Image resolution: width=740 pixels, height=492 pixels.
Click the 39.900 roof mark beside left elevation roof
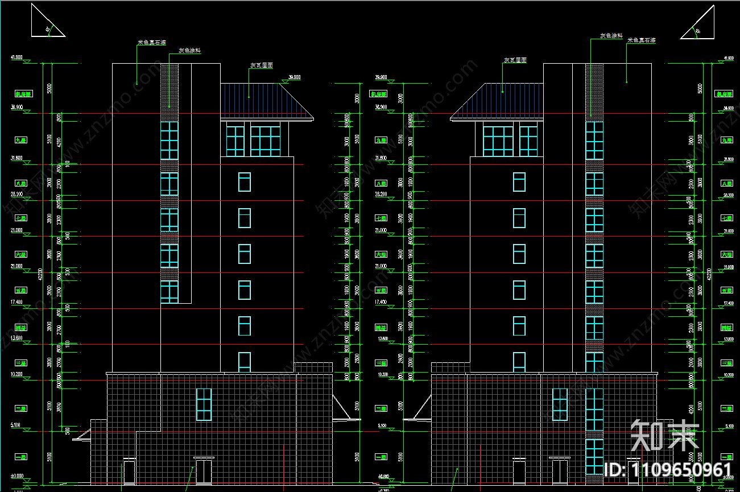pyautogui.click(x=295, y=77)
